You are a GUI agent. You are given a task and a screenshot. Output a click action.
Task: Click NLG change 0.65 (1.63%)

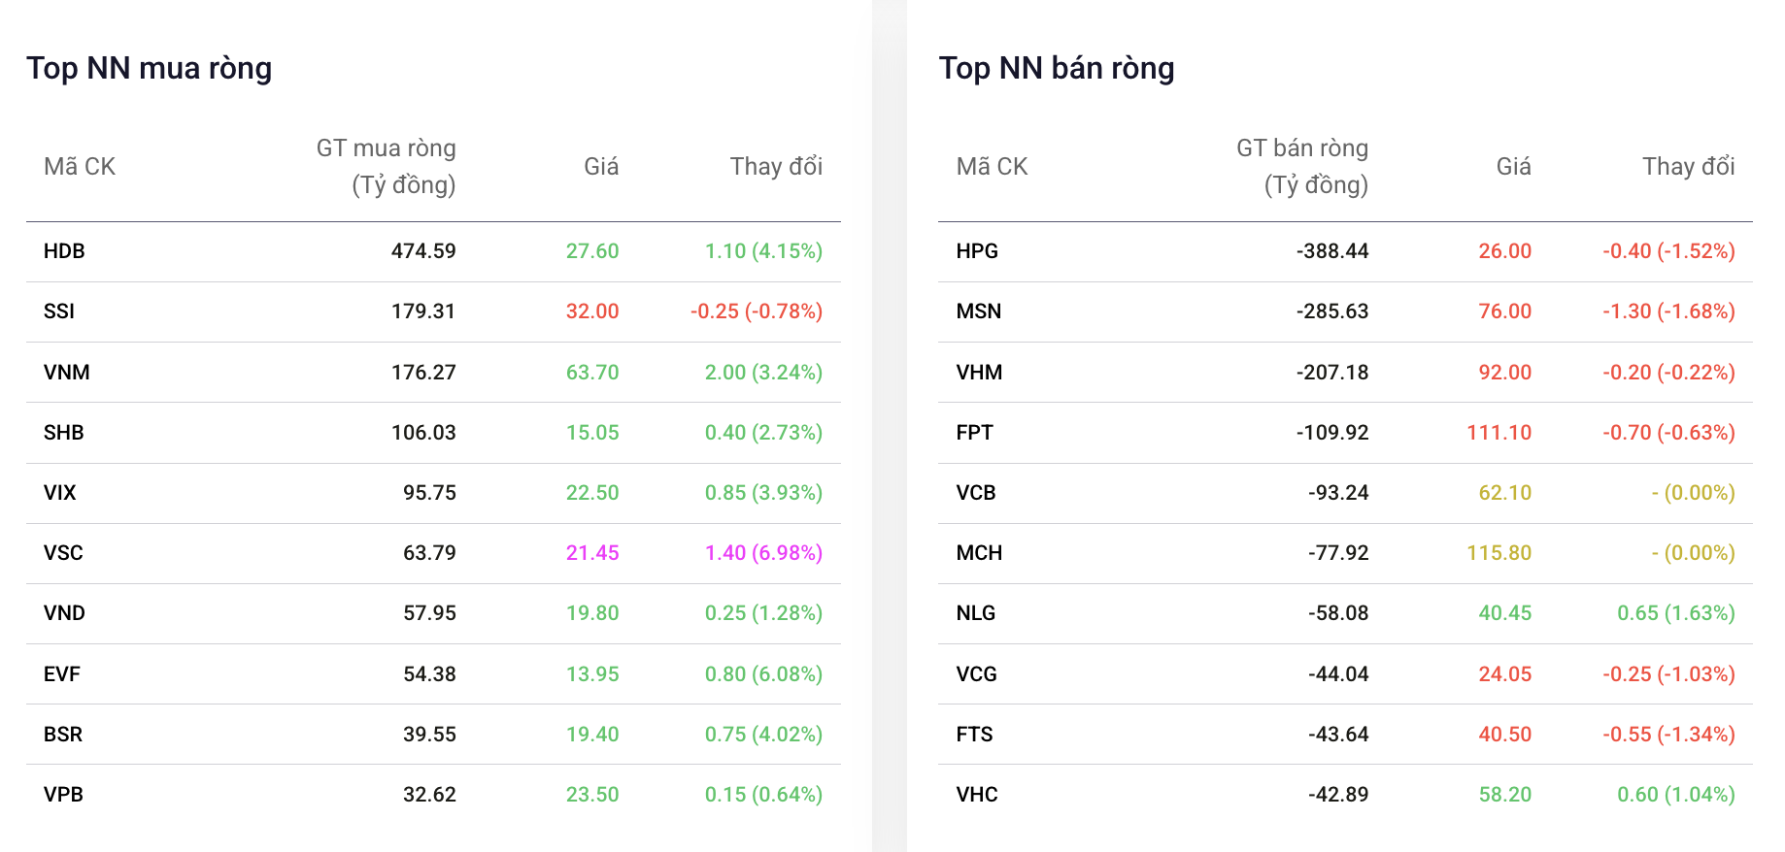click(x=1676, y=613)
